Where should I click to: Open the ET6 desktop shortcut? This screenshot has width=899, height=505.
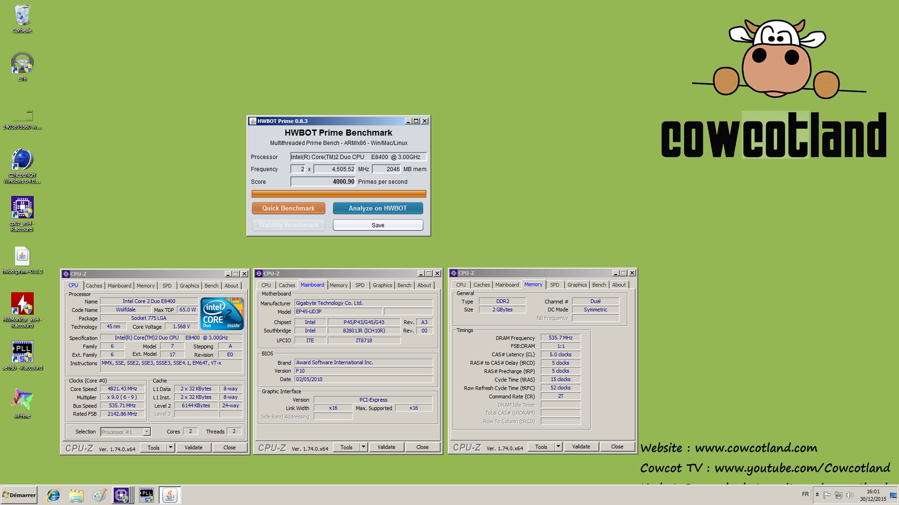22,66
